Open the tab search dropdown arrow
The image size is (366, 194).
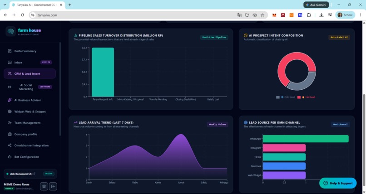(x=5, y=5)
